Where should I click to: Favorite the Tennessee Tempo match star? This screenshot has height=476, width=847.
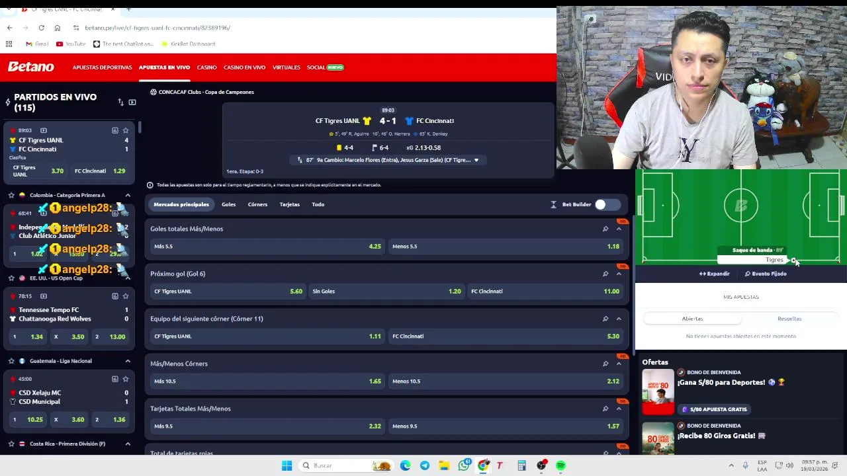pyautogui.click(x=126, y=296)
